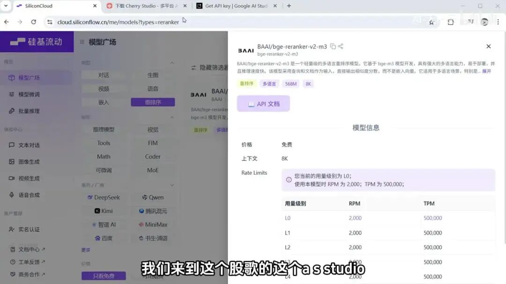Switch to the Cherry Studio download tab

tap(147, 6)
